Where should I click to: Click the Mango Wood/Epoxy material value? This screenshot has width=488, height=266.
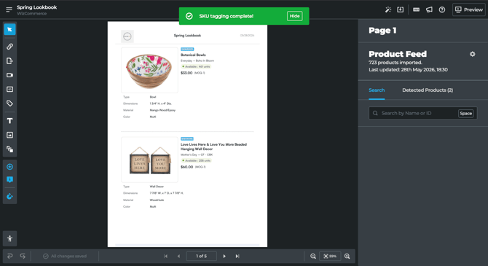[162, 110]
